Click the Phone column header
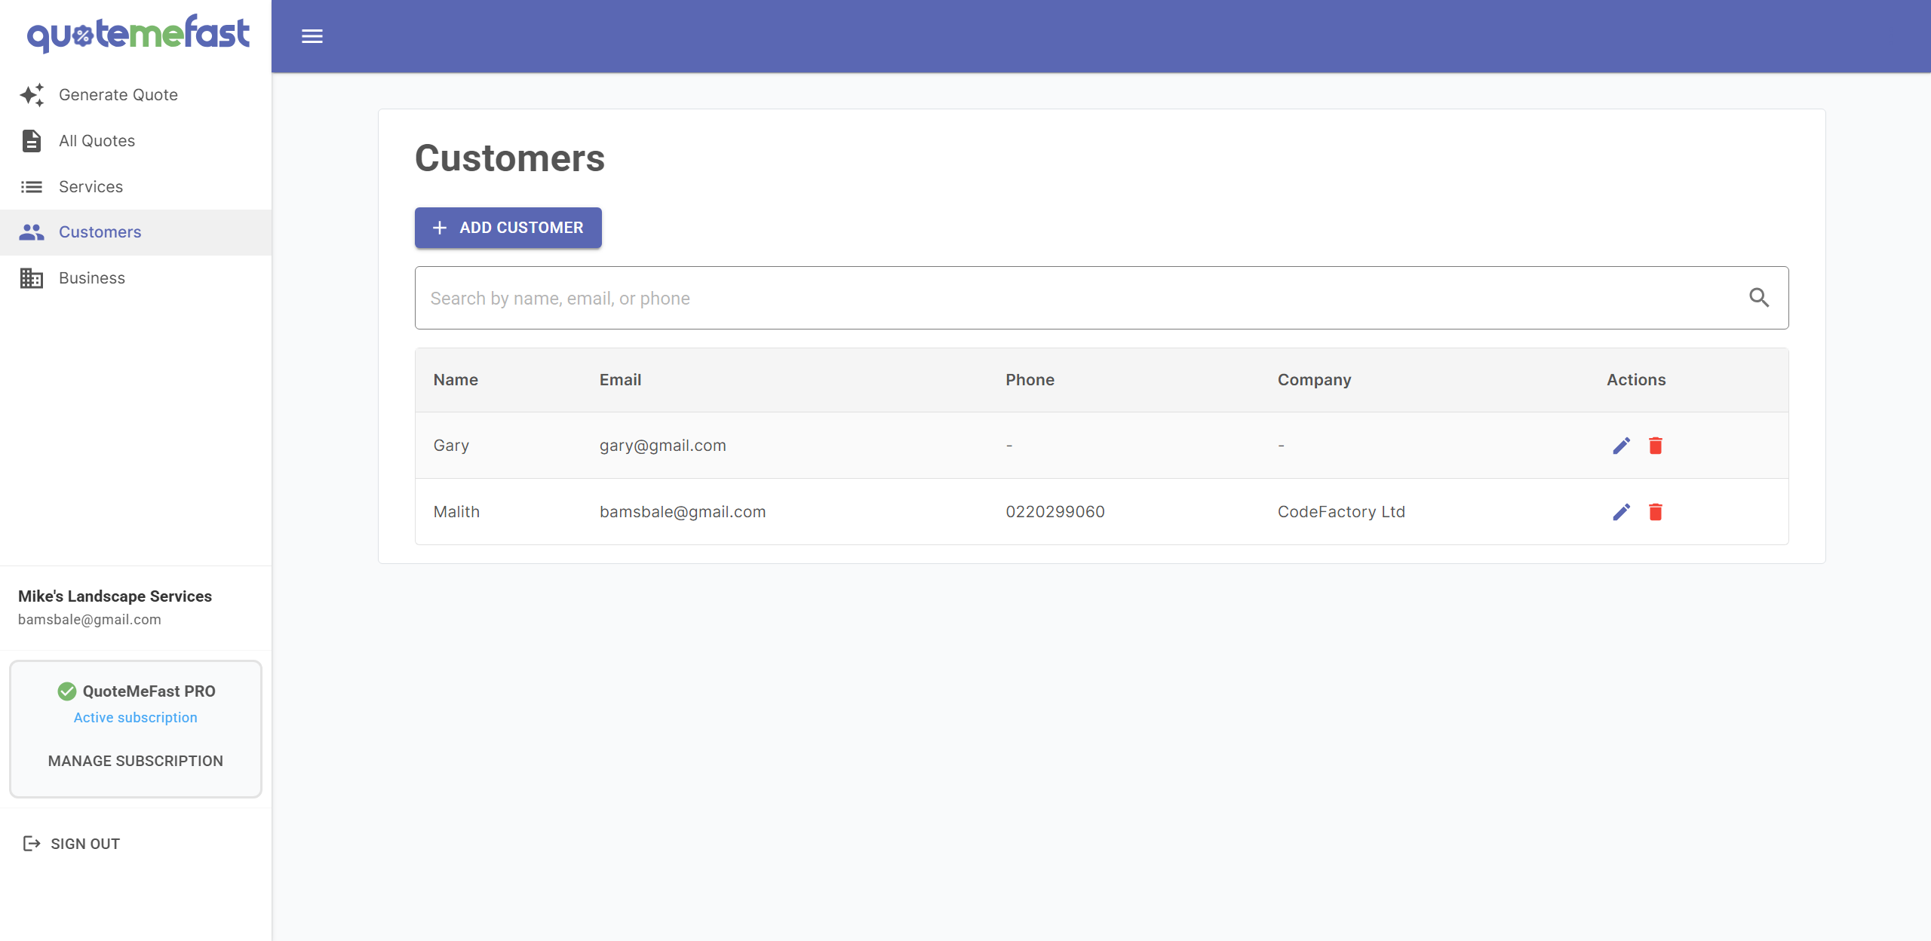The width and height of the screenshot is (1931, 941). 1030,380
